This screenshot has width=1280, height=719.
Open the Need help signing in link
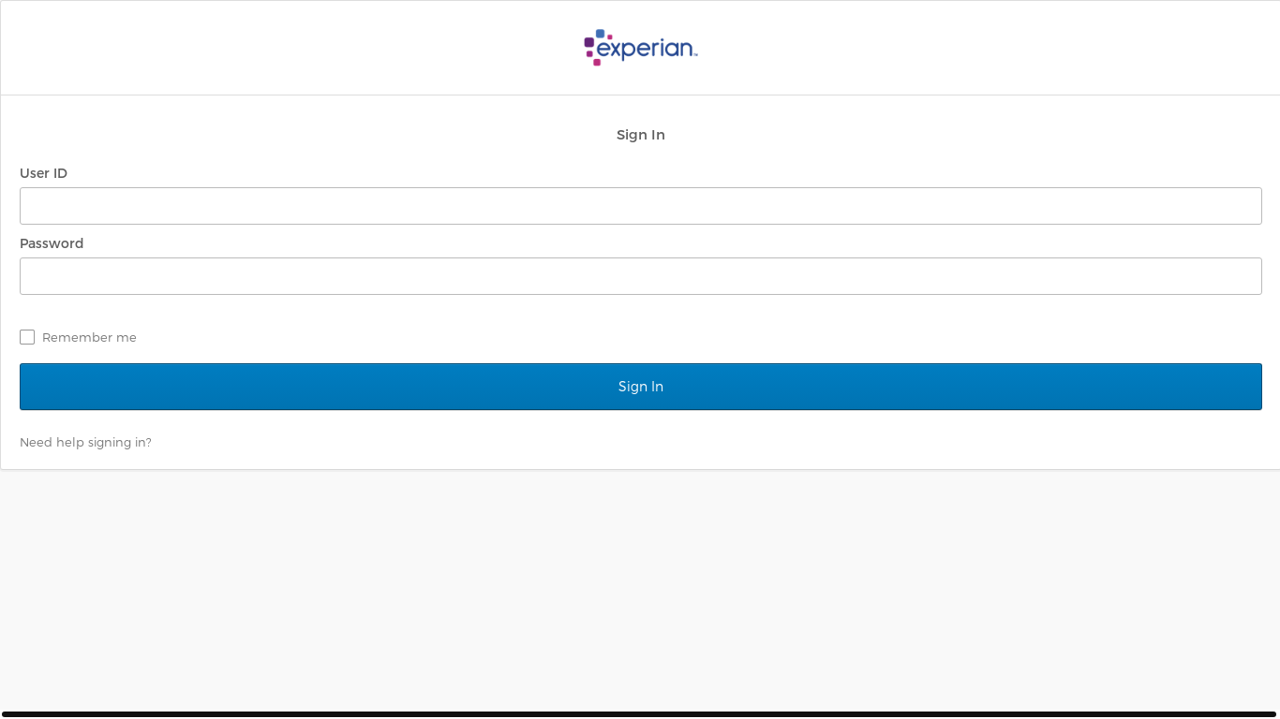tap(85, 442)
